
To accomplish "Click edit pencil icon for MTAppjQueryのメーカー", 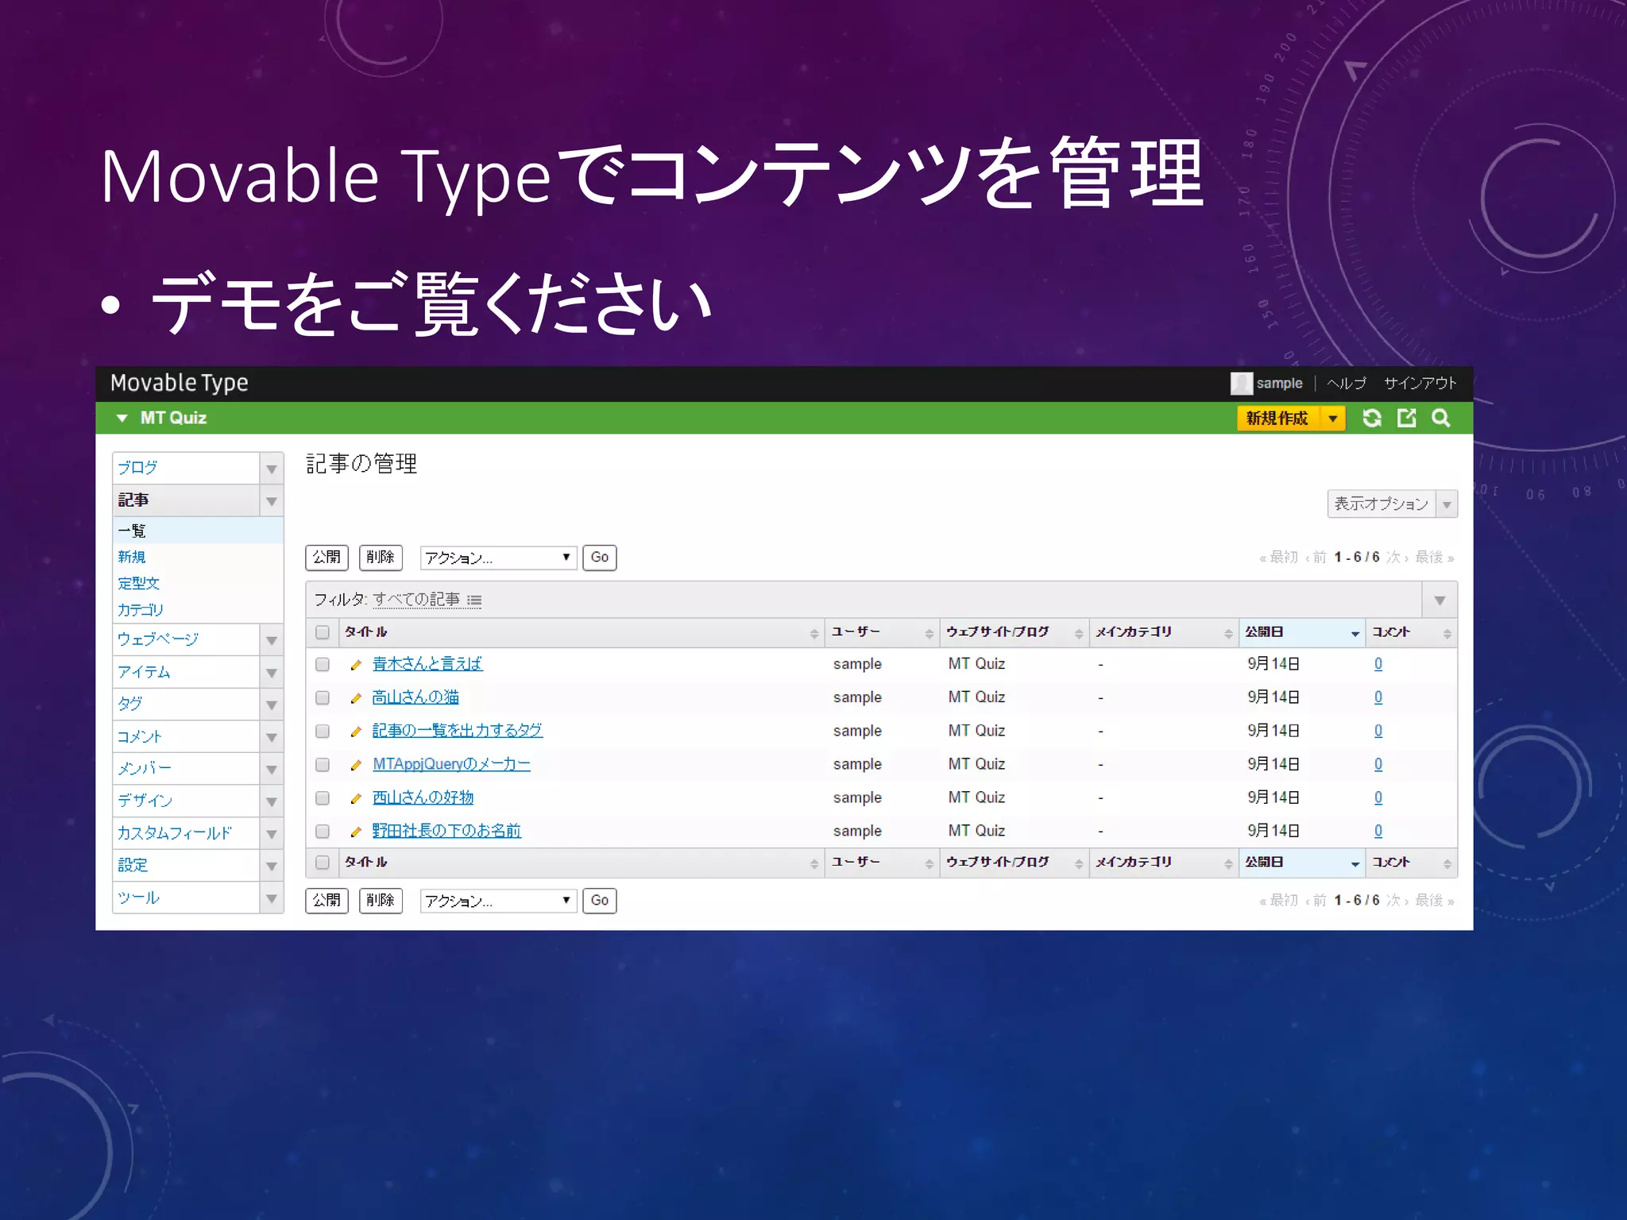I will pos(356,765).
